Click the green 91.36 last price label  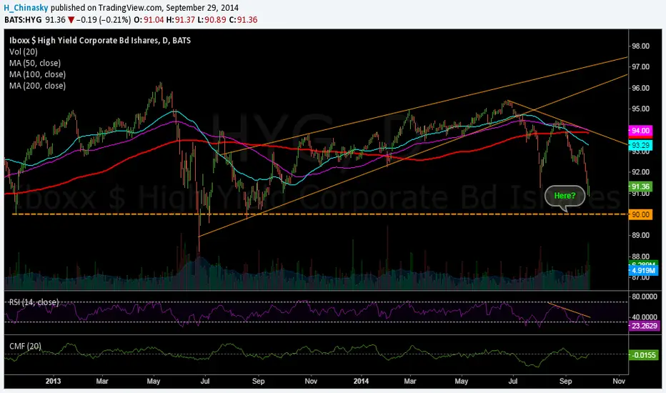[x=640, y=186]
